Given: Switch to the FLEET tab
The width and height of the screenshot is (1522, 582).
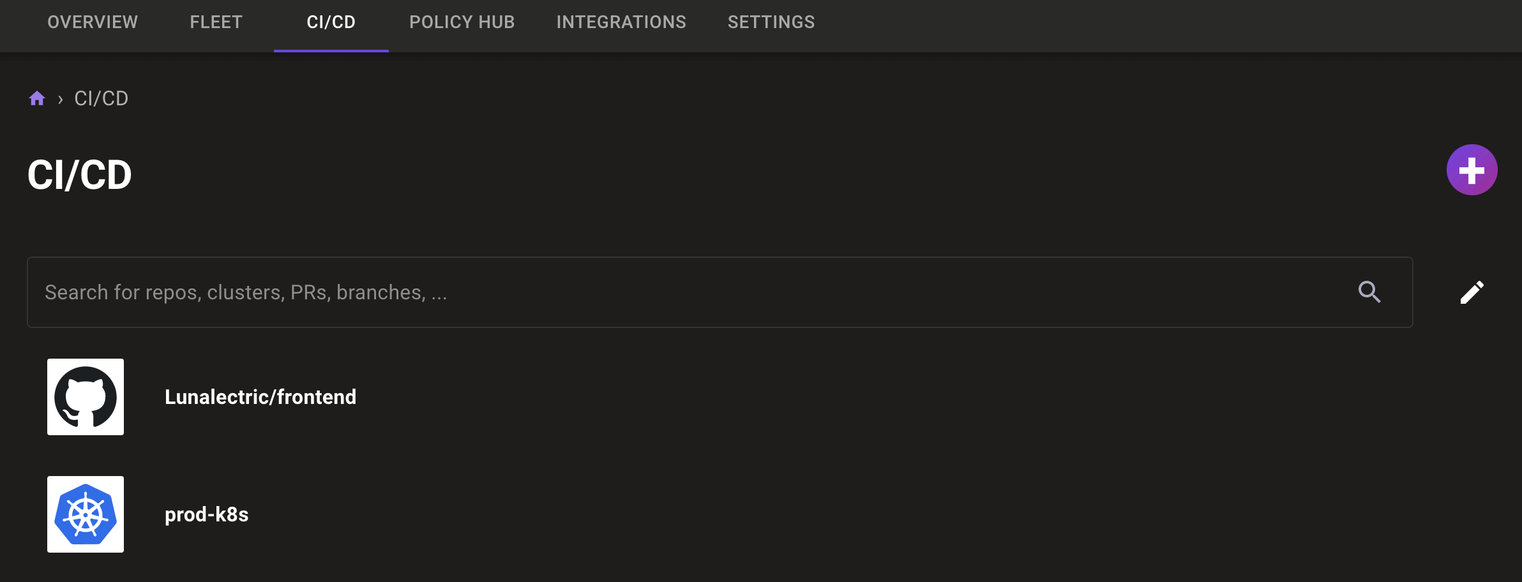Looking at the screenshot, I should 215,22.
